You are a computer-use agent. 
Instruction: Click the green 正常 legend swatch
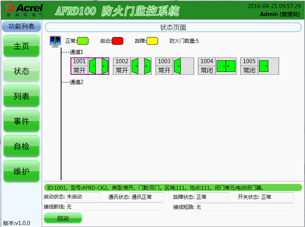point(83,41)
